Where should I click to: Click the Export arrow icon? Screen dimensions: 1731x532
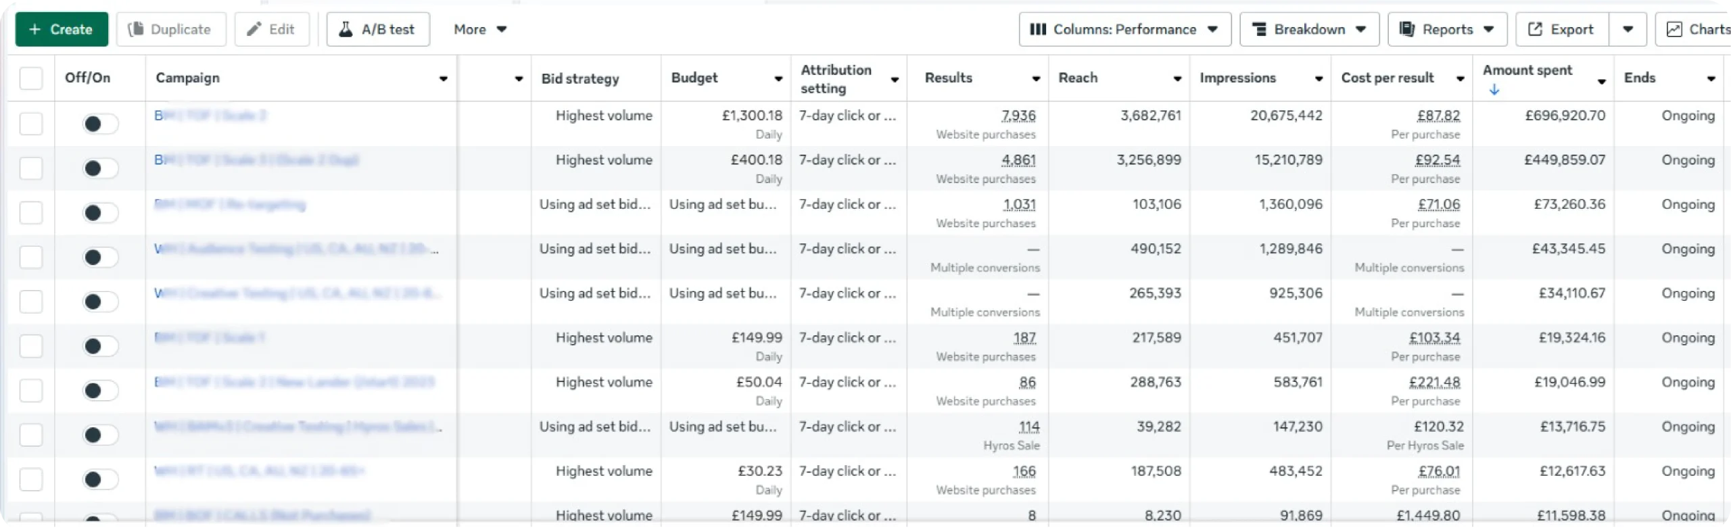coord(1536,29)
